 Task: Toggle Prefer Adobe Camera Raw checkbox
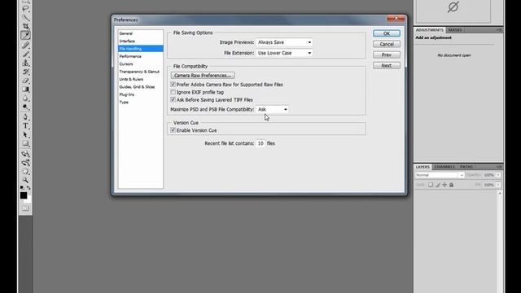click(x=173, y=85)
